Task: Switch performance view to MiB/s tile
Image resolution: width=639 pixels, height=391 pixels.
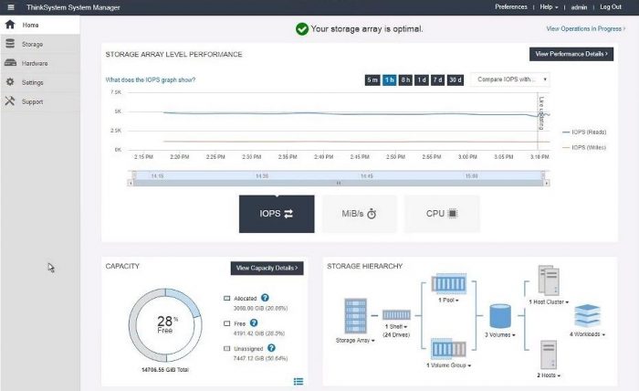Action: click(359, 214)
